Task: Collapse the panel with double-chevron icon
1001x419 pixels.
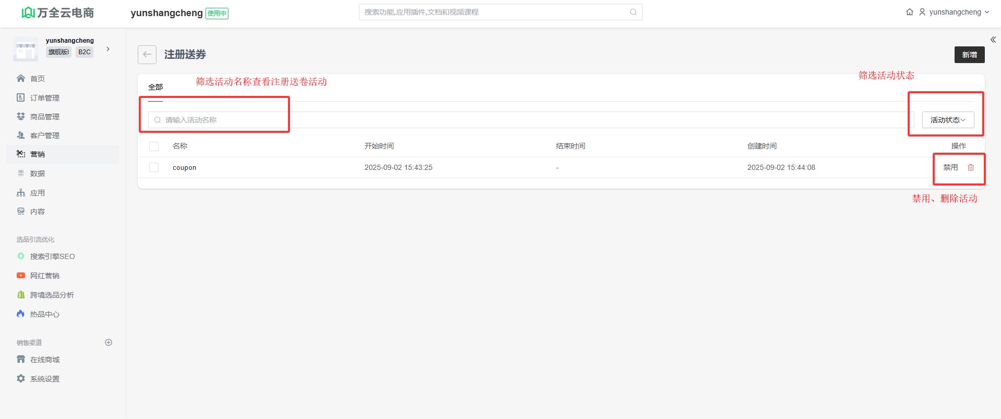Action: tap(993, 40)
